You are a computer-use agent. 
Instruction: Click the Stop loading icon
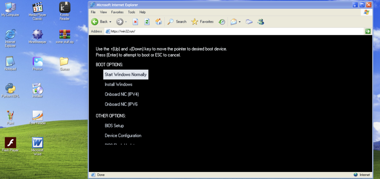(135, 22)
